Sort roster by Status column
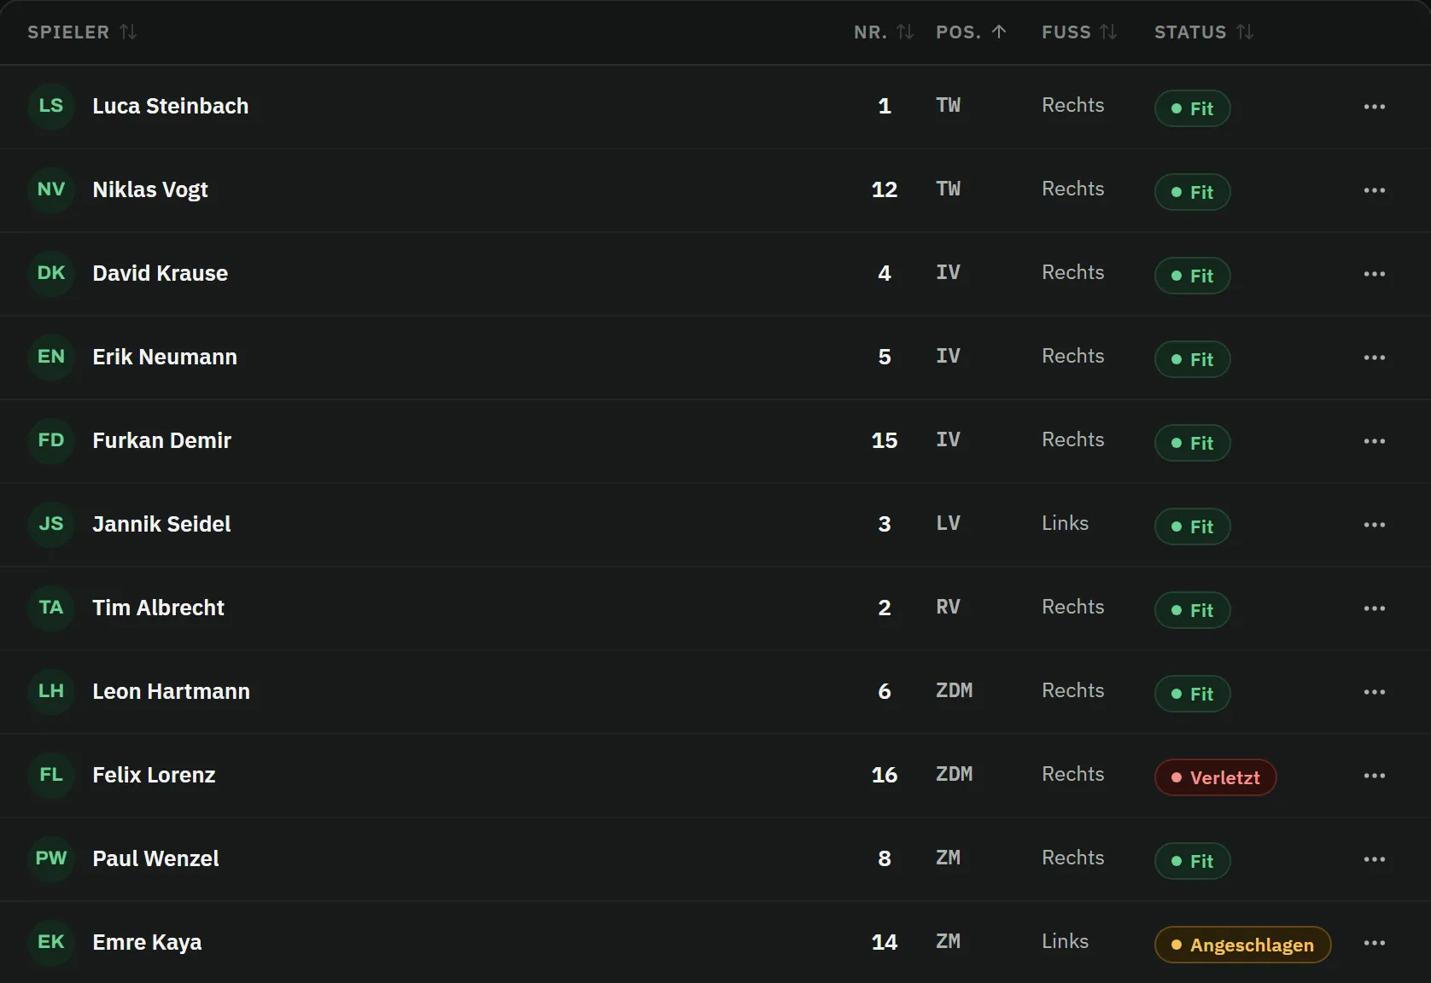1431x983 pixels. coord(1204,32)
